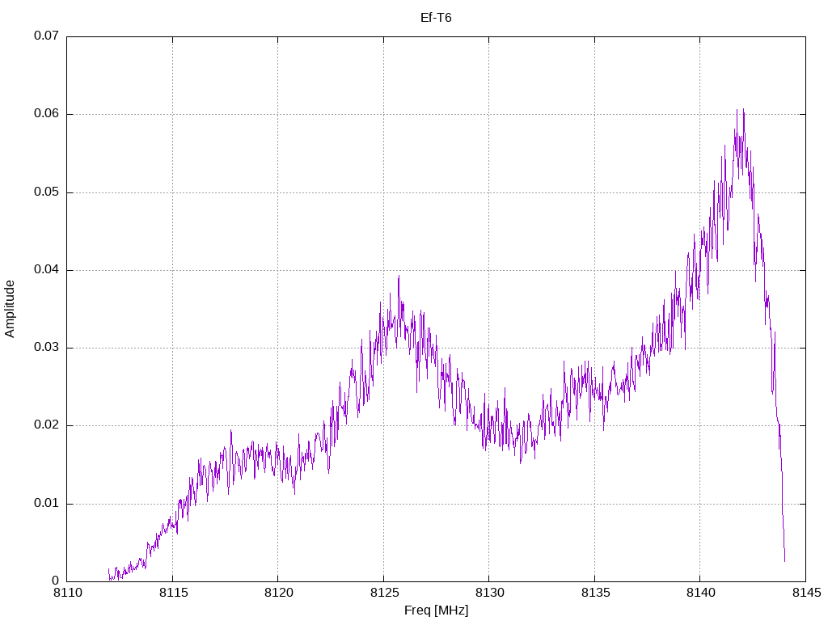Click the plot title Ef-T6
This screenshot has width=828, height=621.
pyautogui.click(x=436, y=18)
